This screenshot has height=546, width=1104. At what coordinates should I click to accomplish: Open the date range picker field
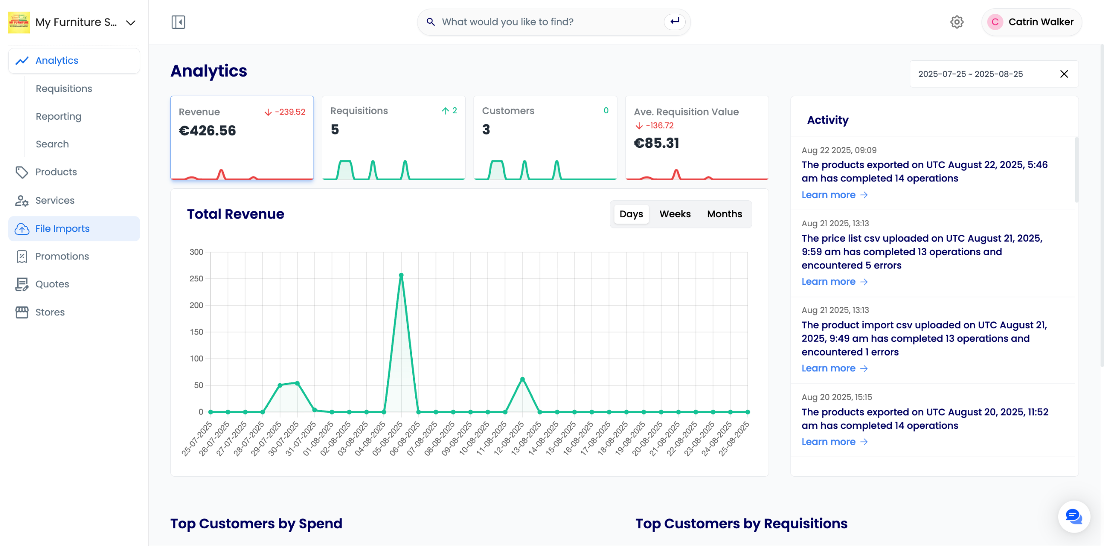coord(970,74)
